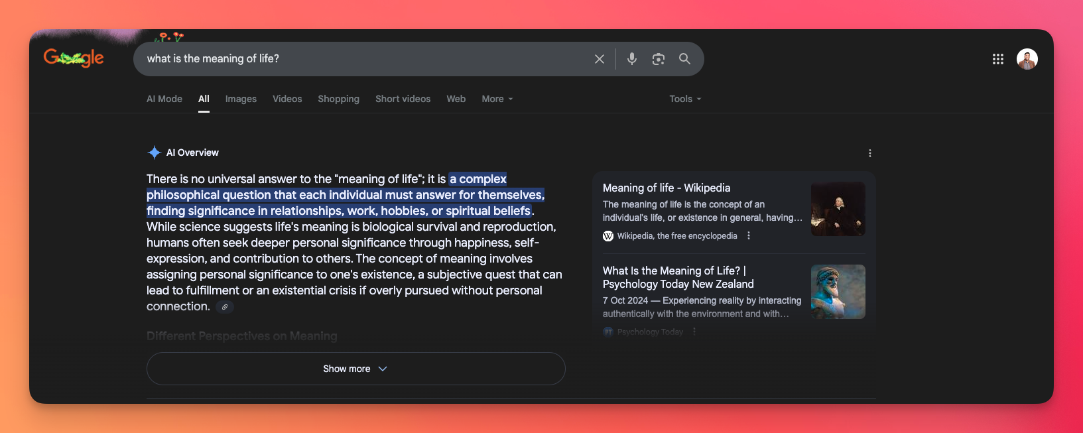Focus the search input field
The height and width of the screenshot is (433, 1083).
tap(365, 59)
